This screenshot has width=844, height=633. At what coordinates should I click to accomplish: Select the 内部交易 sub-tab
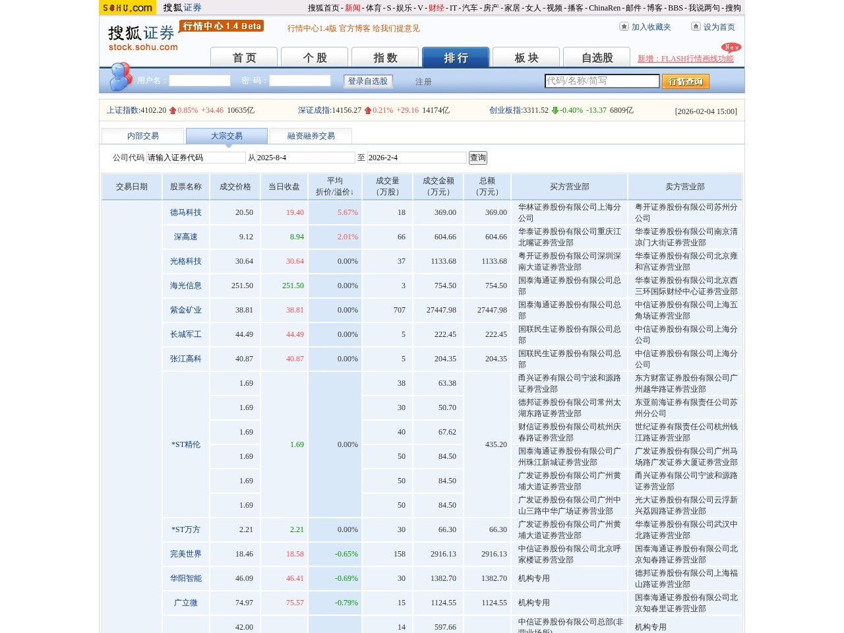(x=143, y=136)
